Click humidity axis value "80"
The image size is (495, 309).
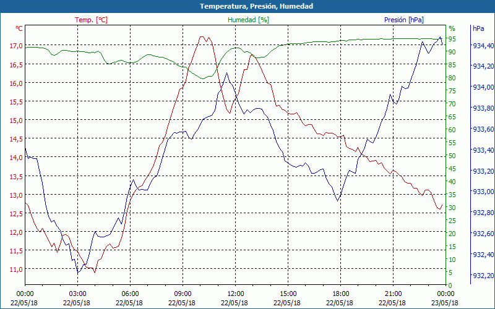tap(452, 78)
